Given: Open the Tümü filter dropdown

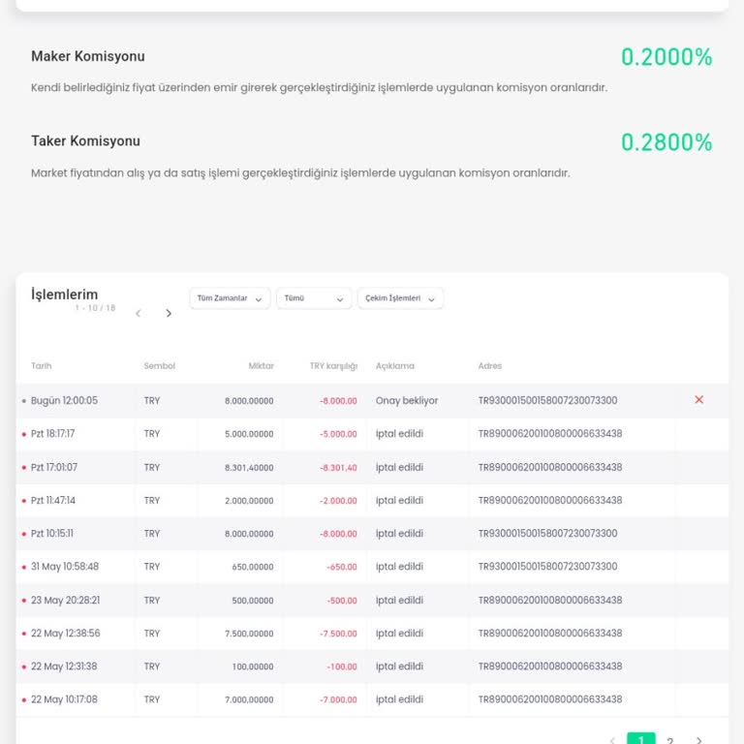Looking at the screenshot, I should (314, 298).
